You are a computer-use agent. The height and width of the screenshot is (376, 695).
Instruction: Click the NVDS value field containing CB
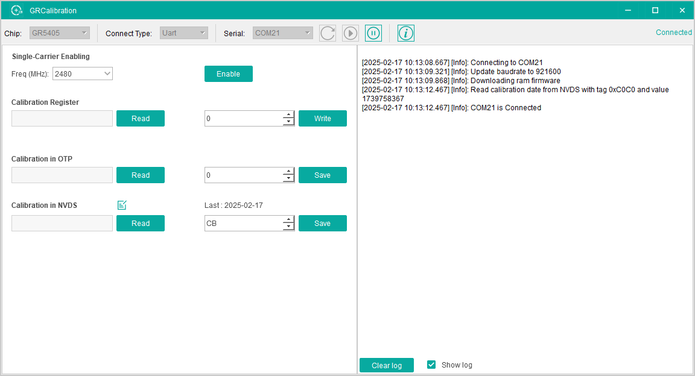243,224
